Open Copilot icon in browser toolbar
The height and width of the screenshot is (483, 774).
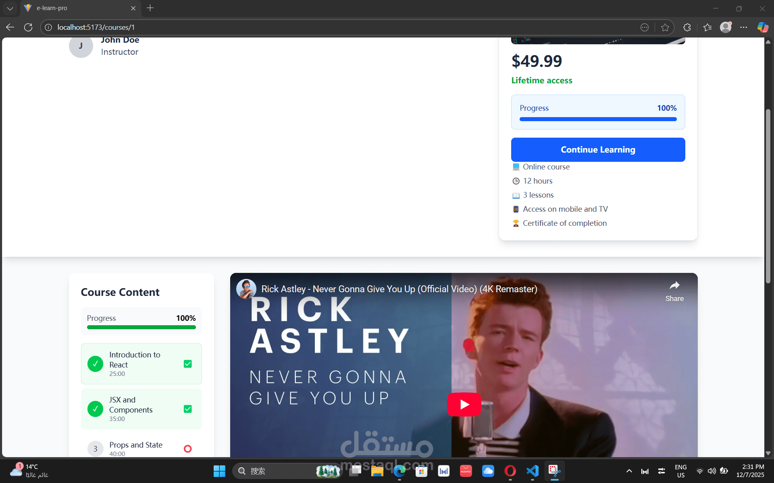[x=762, y=27]
